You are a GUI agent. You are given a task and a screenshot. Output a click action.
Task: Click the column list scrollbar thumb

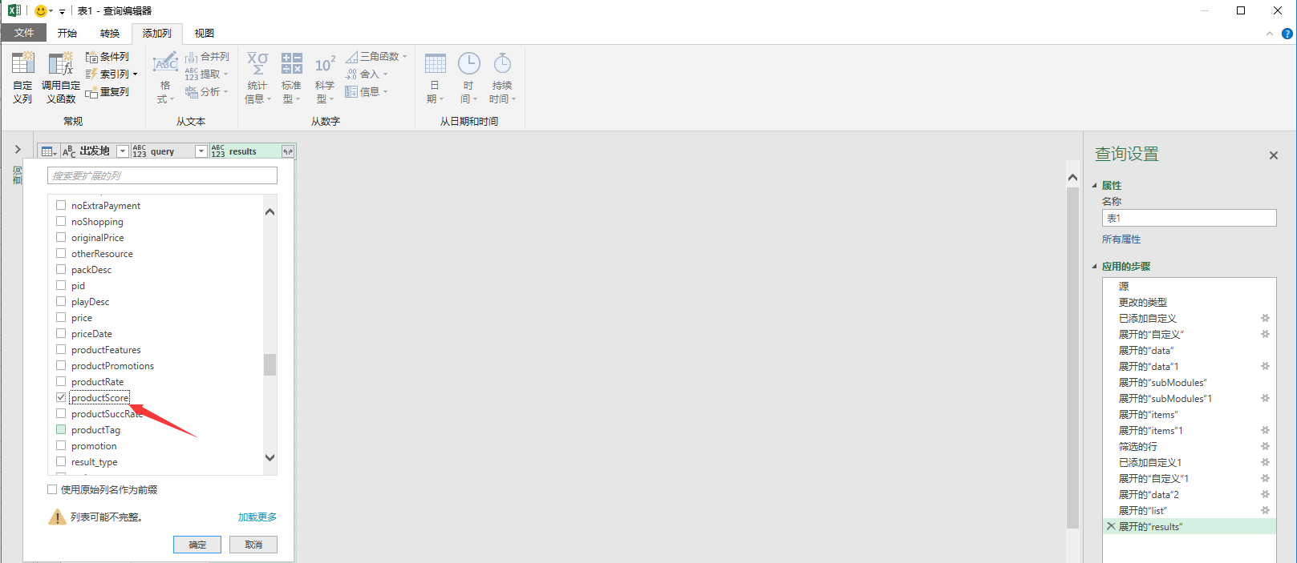270,364
